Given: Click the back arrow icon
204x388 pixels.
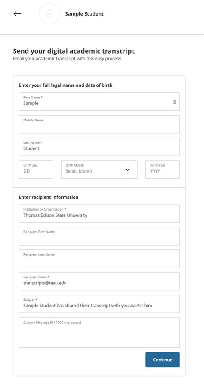Looking at the screenshot, I should point(17,14).
